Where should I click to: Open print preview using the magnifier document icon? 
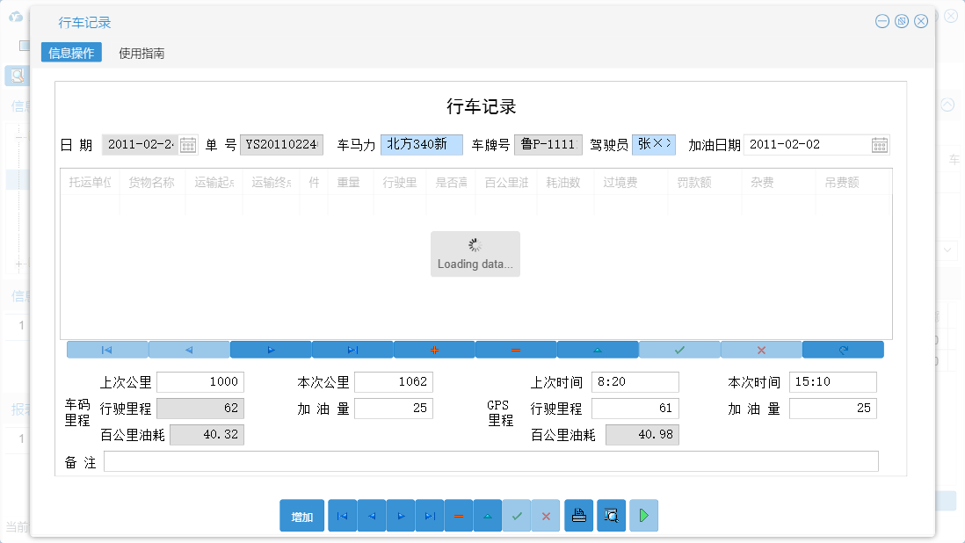(611, 516)
